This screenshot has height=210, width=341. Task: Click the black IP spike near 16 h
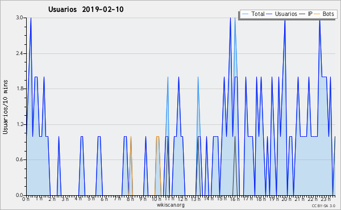coord(235,166)
